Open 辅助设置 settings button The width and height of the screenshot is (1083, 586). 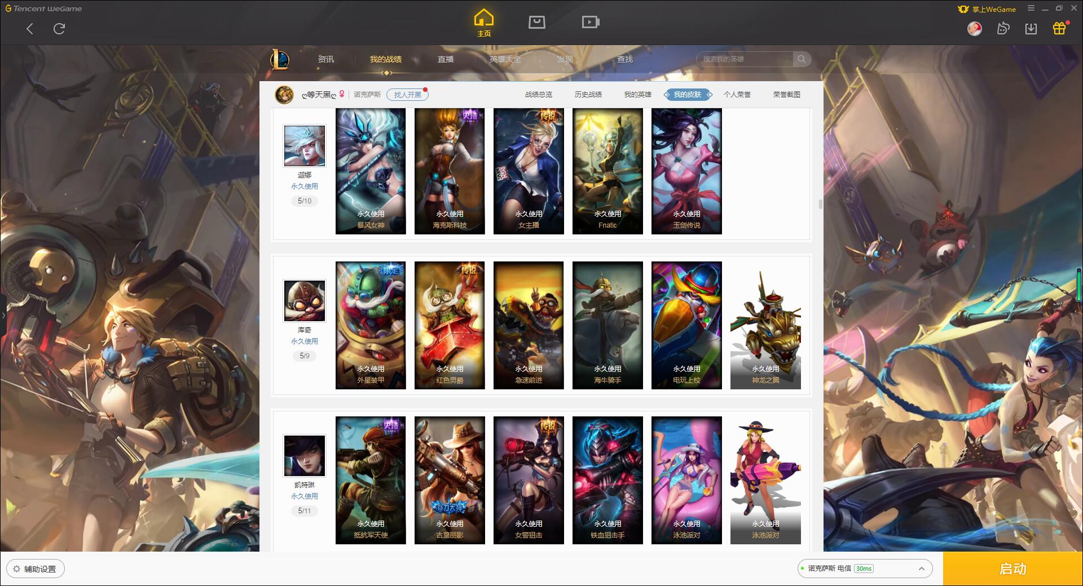[35, 569]
